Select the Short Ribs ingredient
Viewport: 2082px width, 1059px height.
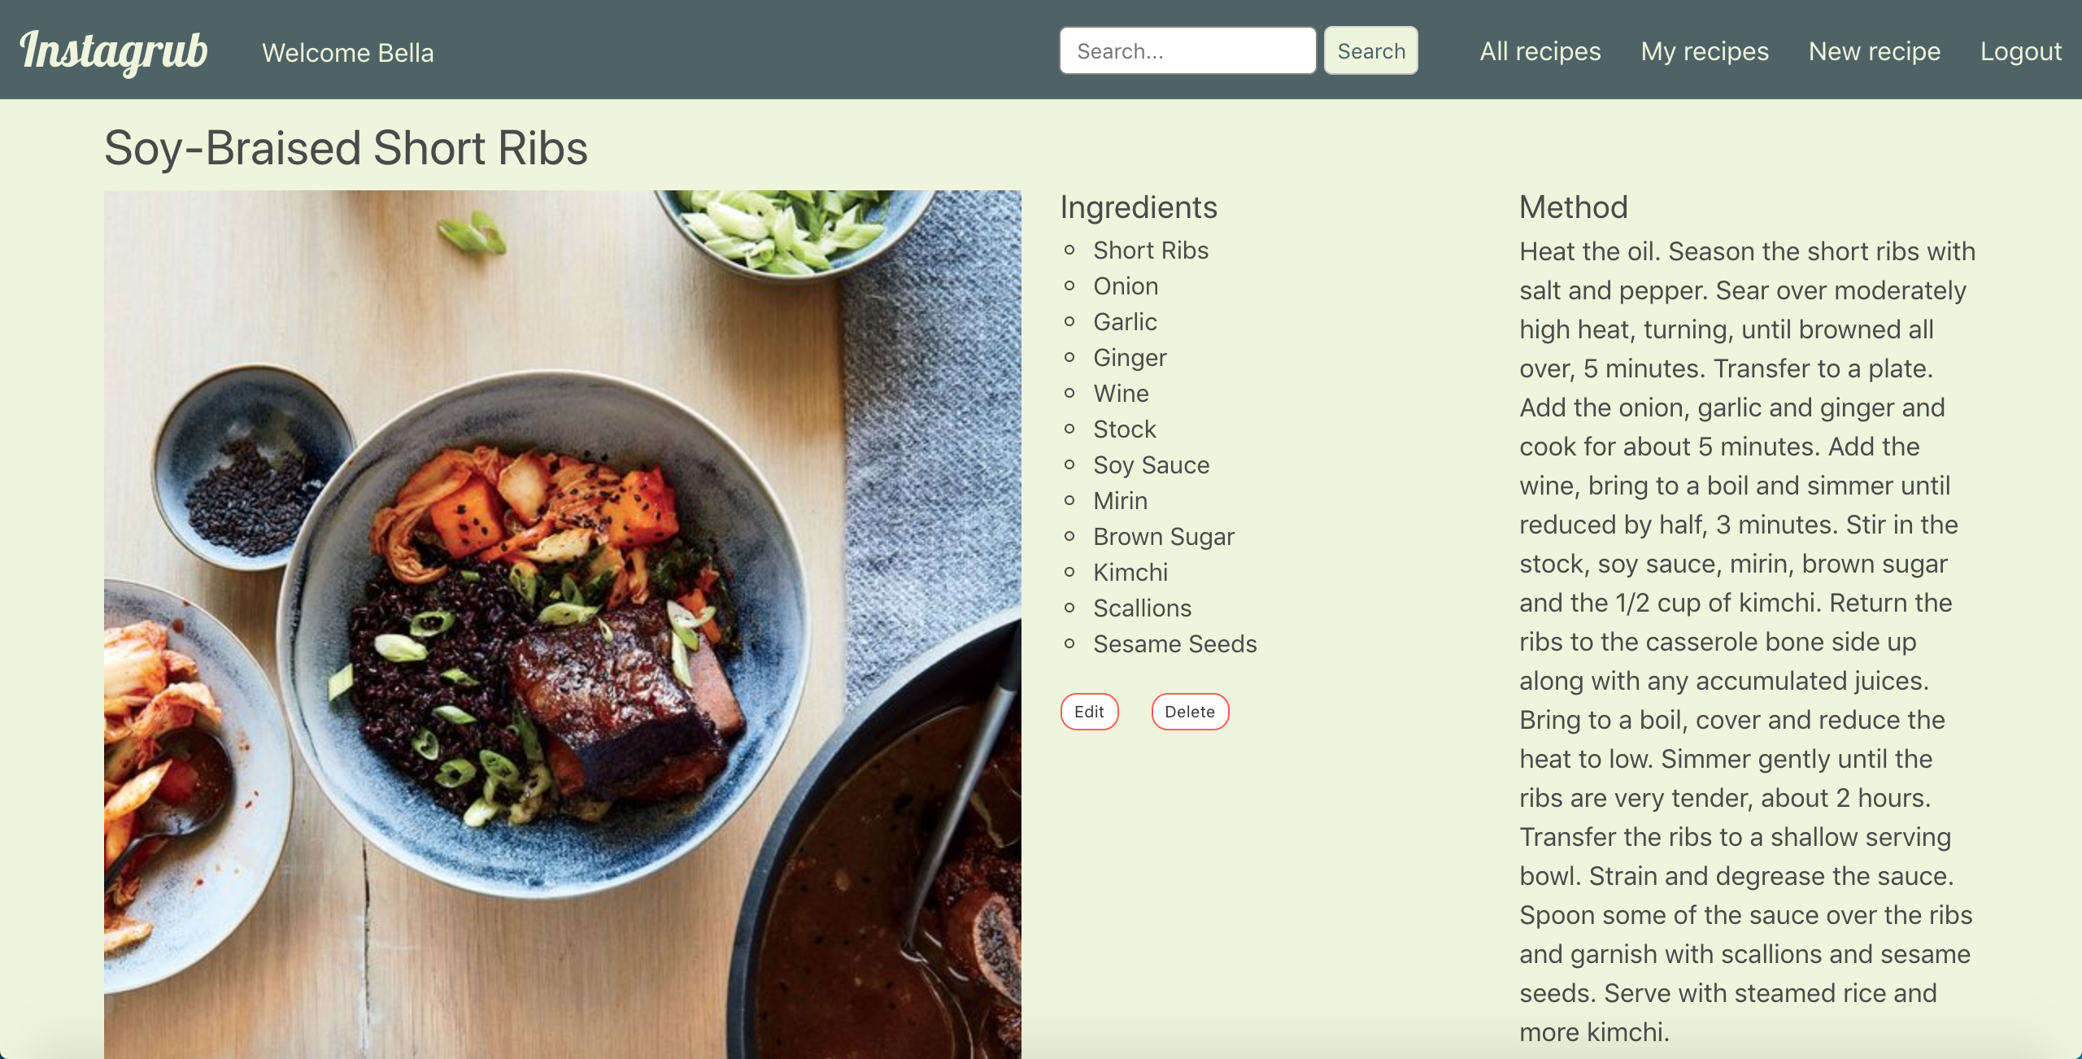pyautogui.click(x=1151, y=251)
